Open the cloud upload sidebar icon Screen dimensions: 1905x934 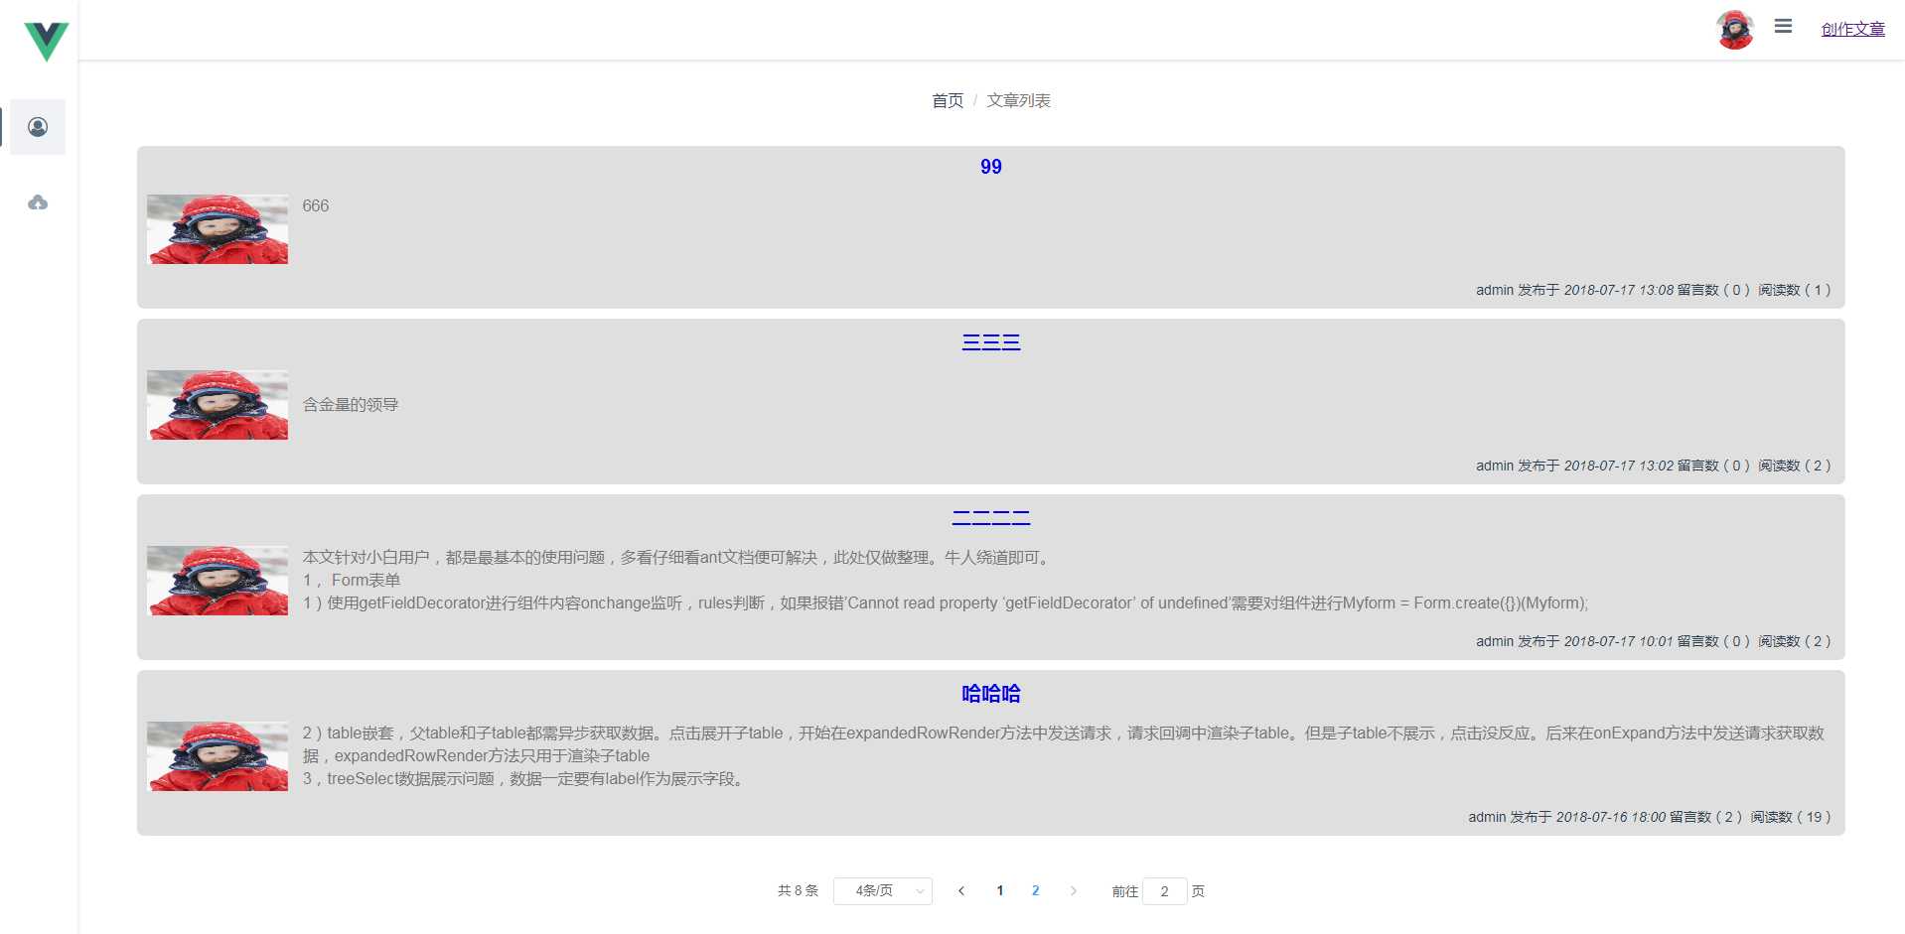pyautogui.click(x=38, y=202)
